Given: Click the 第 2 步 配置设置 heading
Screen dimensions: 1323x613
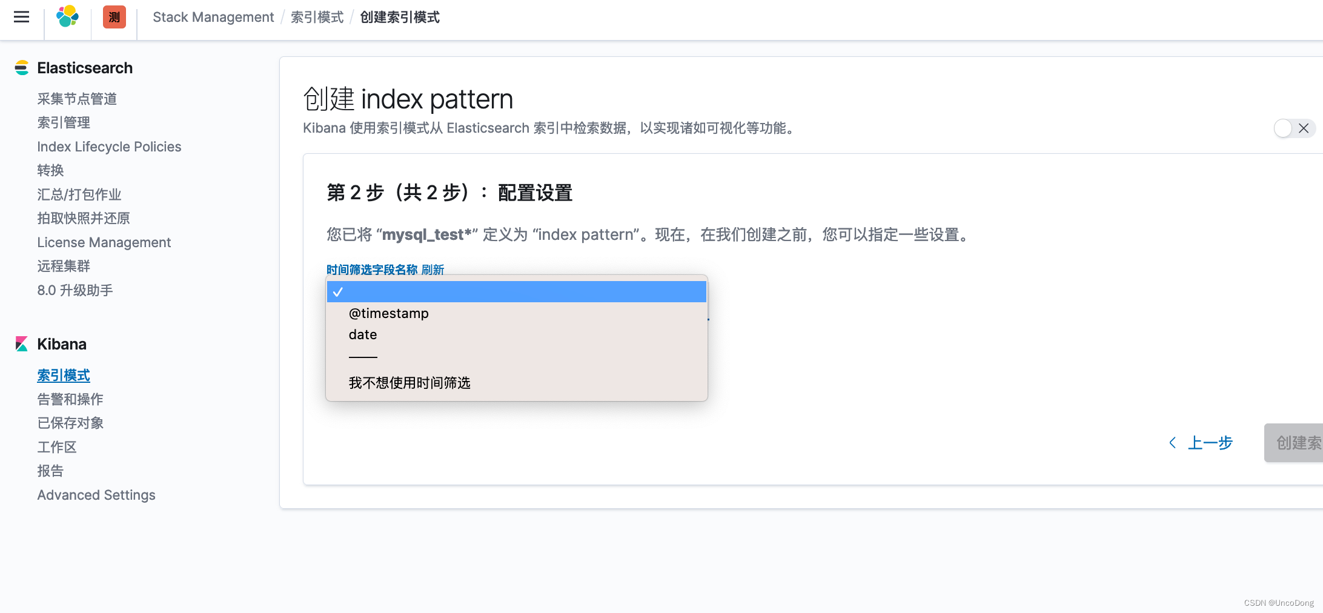Looking at the screenshot, I should pyautogui.click(x=449, y=193).
